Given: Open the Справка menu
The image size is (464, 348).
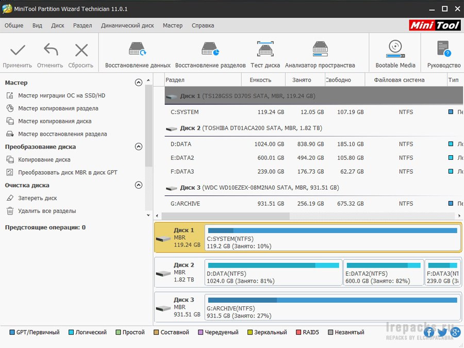Looking at the screenshot, I should tap(203, 25).
